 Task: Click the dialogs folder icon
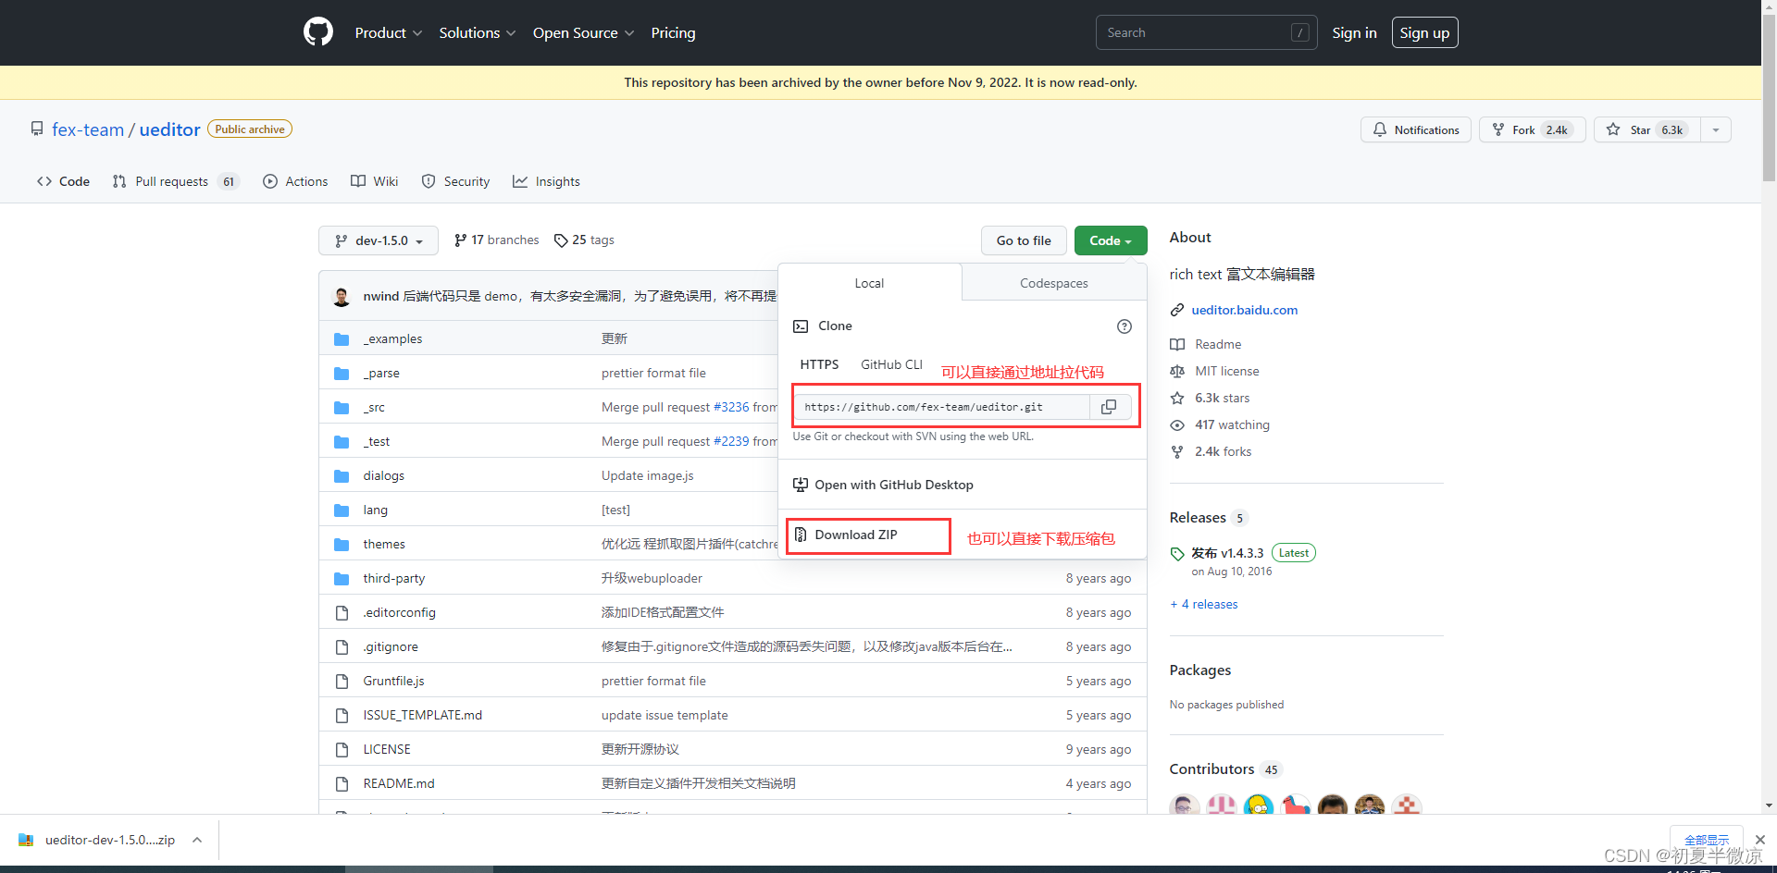coord(342,476)
